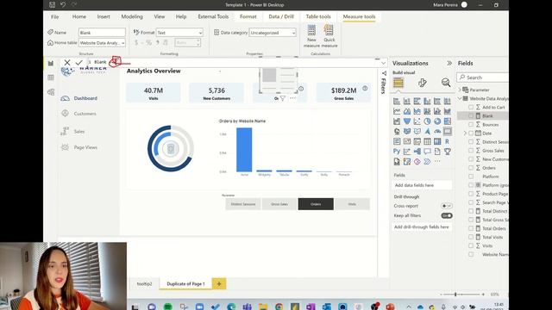Open the Home table dropdown
The image size is (552, 310).
coord(102,43)
